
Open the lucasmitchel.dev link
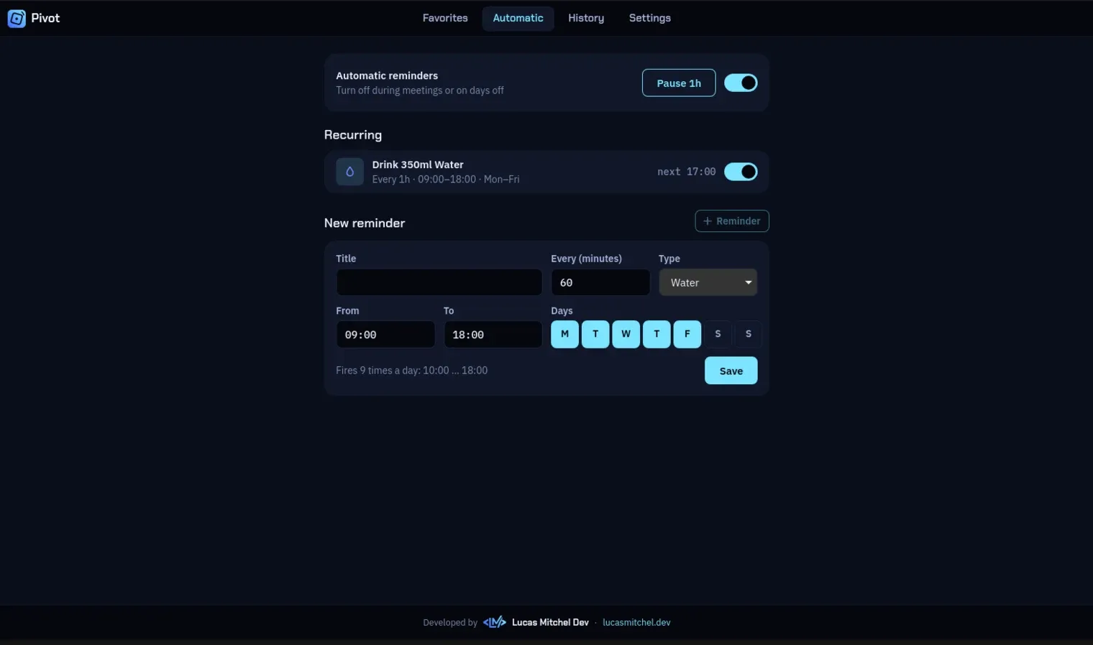click(636, 623)
